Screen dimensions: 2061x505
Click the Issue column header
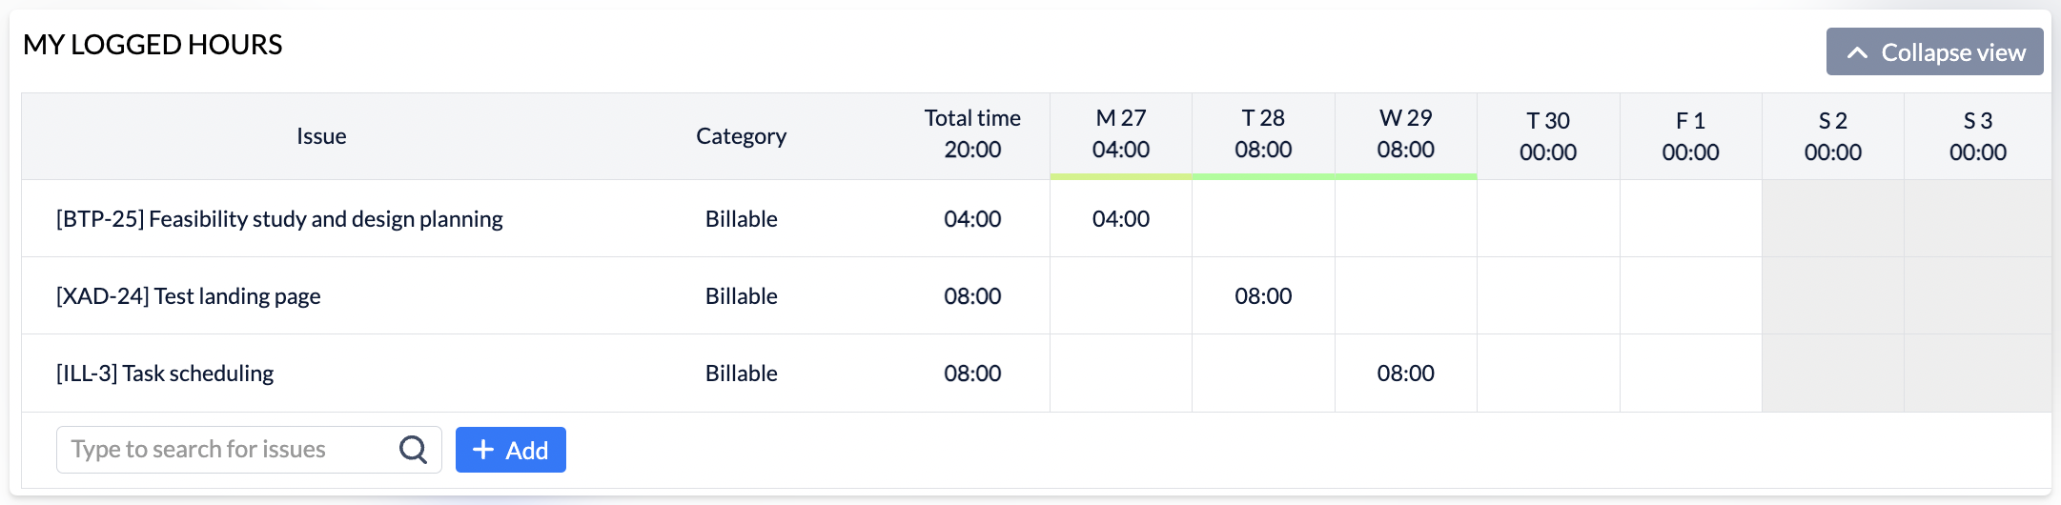click(x=321, y=136)
